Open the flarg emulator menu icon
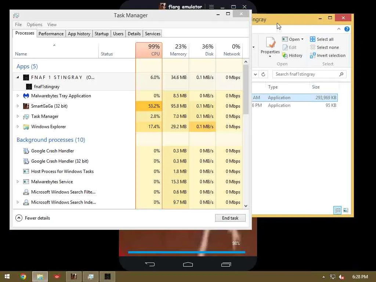The image size is (376, 282). click(x=211, y=7)
